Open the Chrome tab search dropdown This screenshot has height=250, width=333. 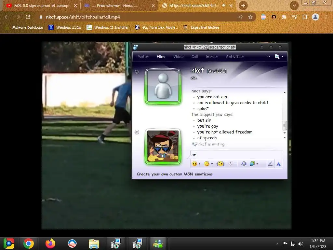[294, 6]
